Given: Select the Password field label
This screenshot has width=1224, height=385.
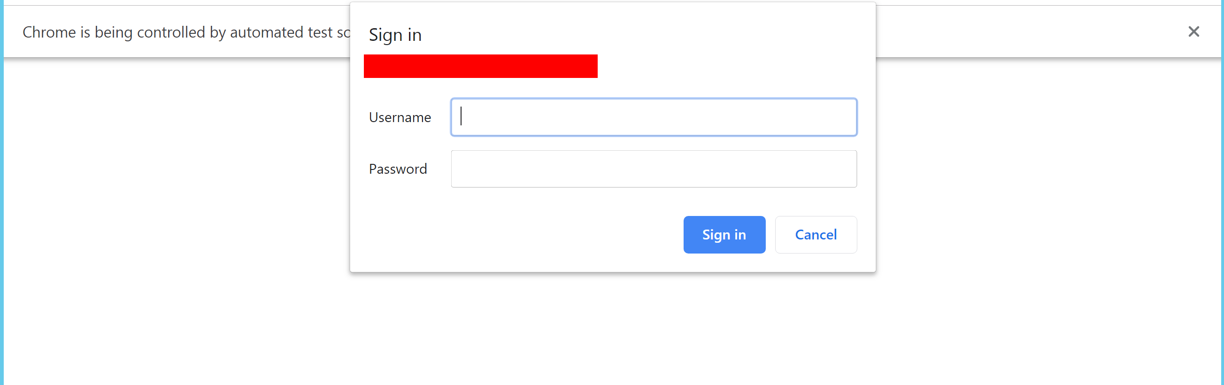Looking at the screenshot, I should 398,169.
